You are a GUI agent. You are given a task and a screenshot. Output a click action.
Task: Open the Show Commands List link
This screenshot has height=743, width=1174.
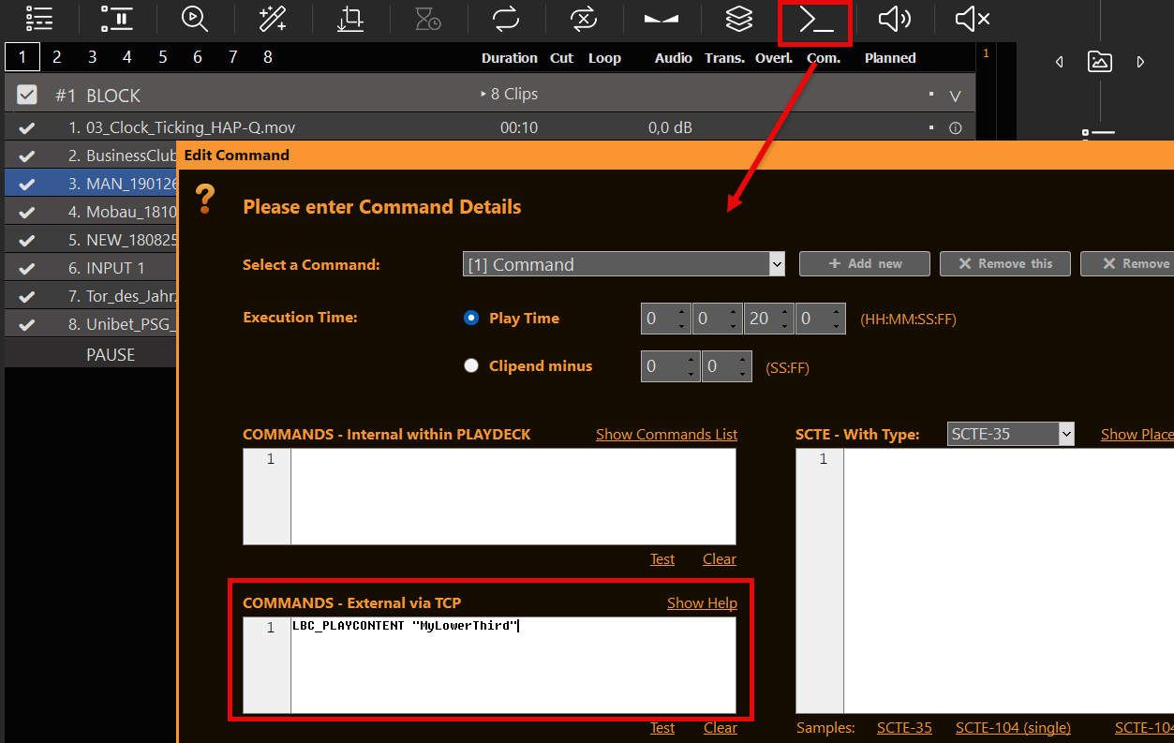pos(666,435)
